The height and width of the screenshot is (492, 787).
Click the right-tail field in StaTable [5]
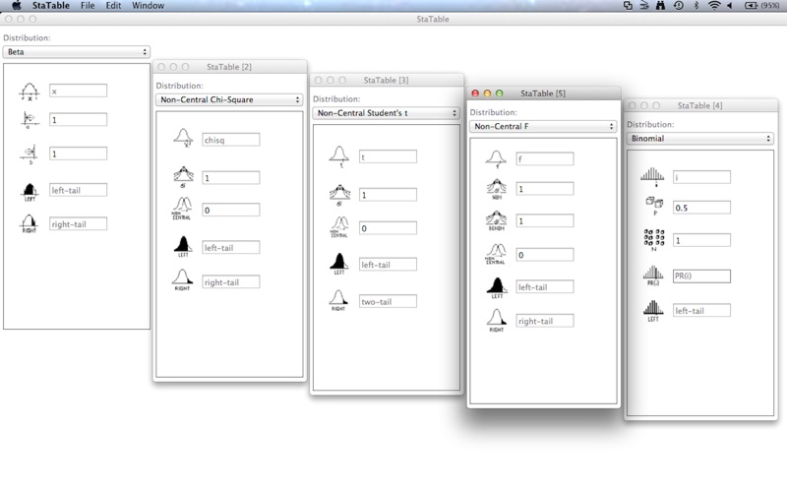pos(545,321)
